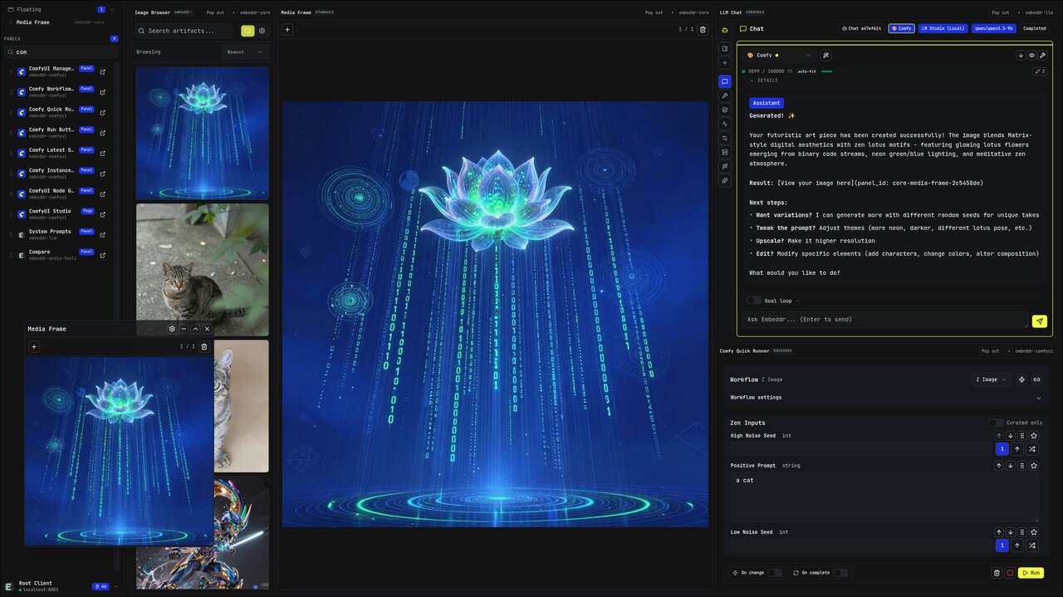
Task: Click the lightning icon next to Z Image
Action: coord(1021,379)
